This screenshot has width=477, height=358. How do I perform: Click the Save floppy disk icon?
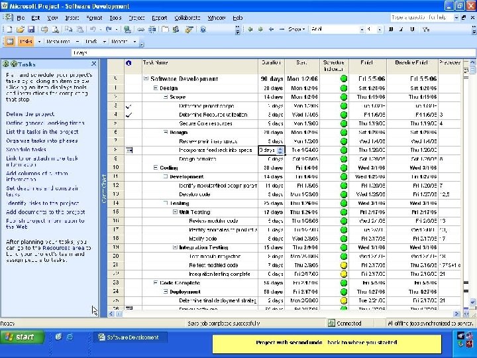pyautogui.click(x=30, y=30)
